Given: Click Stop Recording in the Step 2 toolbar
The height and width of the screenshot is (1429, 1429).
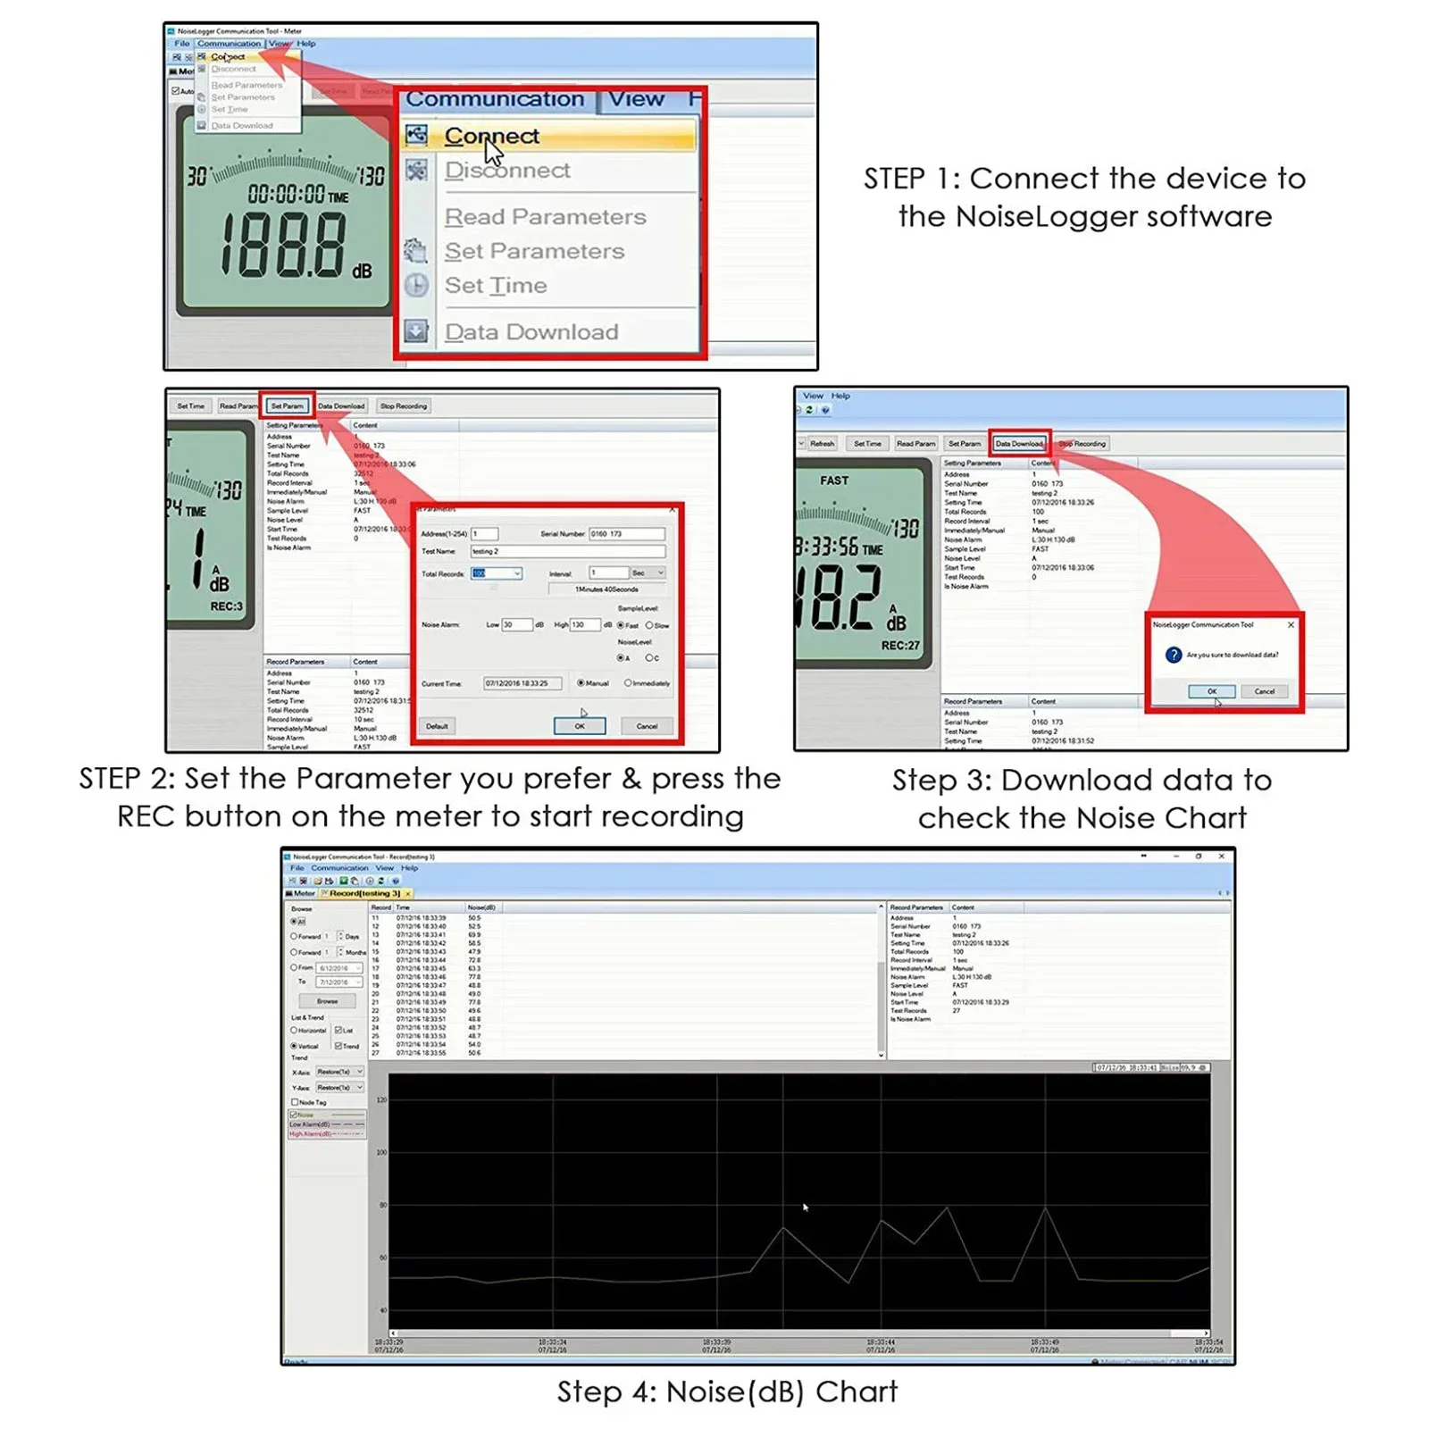Looking at the screenshot, I should [x=404, y=406].
